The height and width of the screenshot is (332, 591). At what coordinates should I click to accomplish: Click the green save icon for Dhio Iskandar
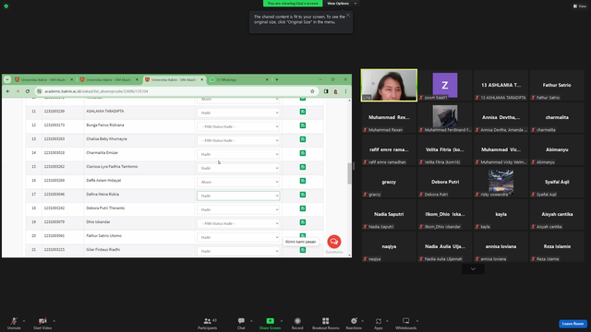tap(303, 222)
